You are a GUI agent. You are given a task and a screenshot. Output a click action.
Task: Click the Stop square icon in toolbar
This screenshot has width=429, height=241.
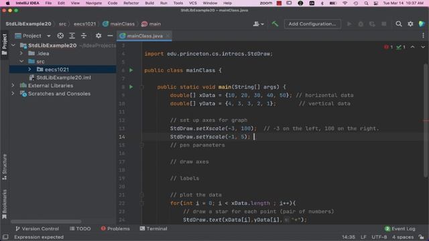384,24
